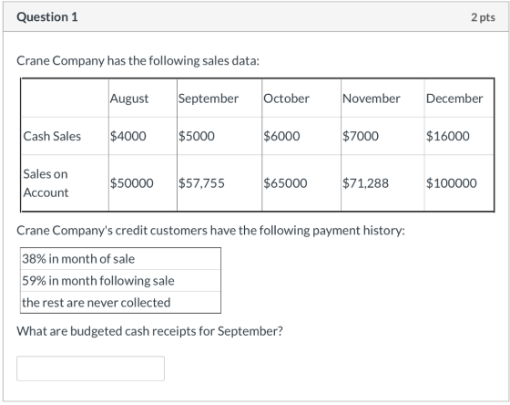Click the answer input field below the question

coord(90,369)
